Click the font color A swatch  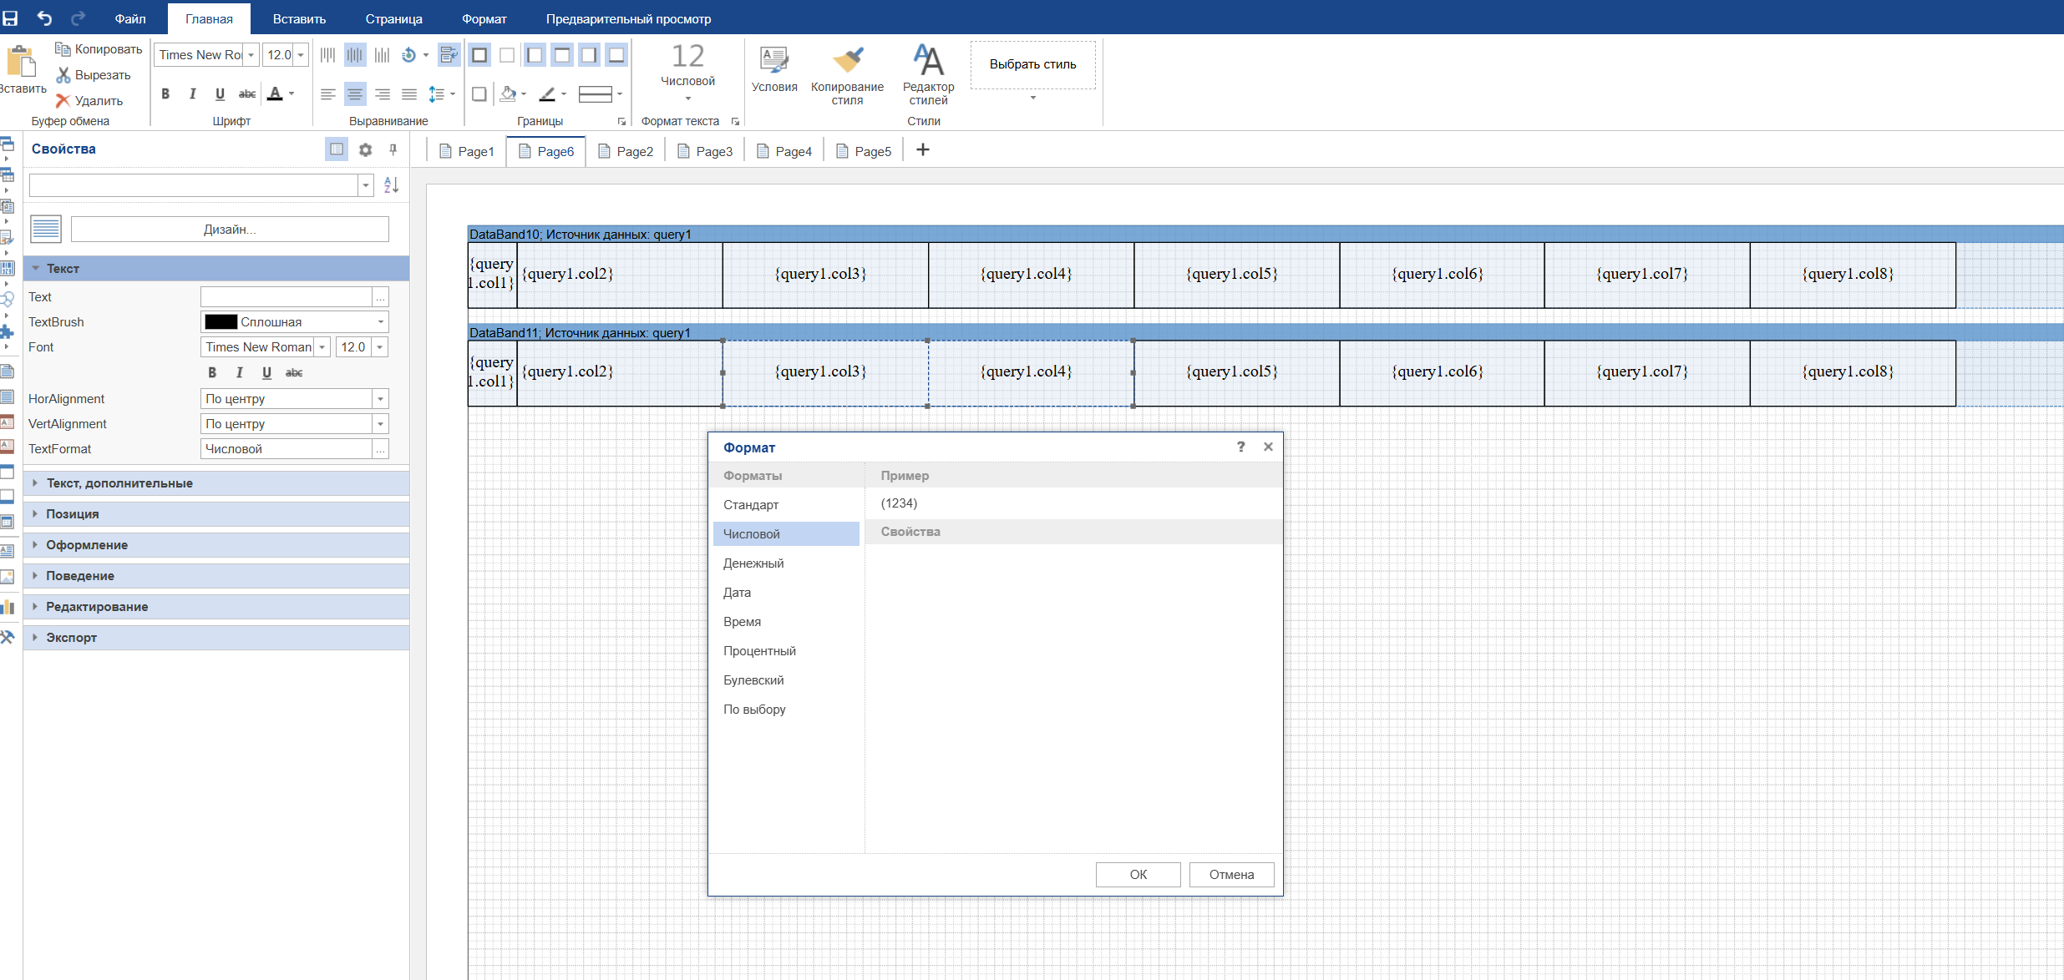click(x=275, y=93)
